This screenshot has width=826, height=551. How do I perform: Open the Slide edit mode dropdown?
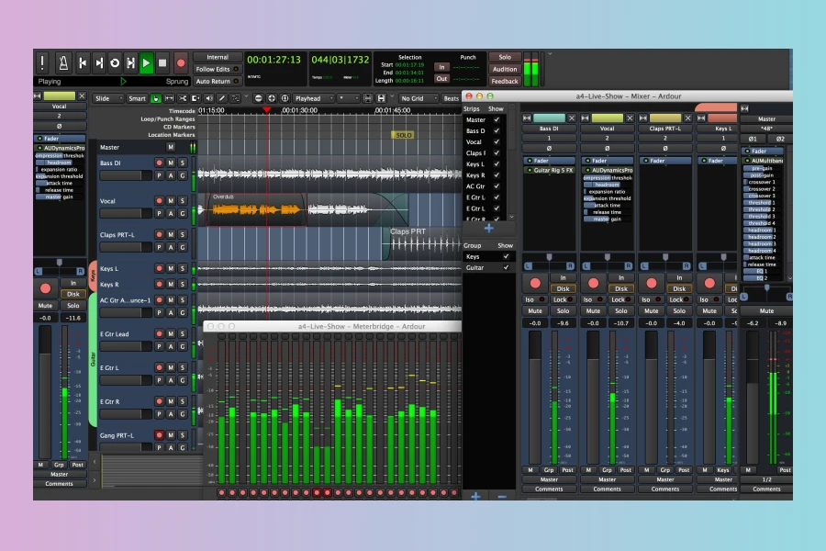pyautogui.click(x=108, y=98)
